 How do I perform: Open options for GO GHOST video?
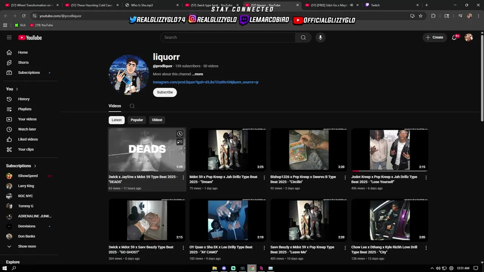[183, 248]
